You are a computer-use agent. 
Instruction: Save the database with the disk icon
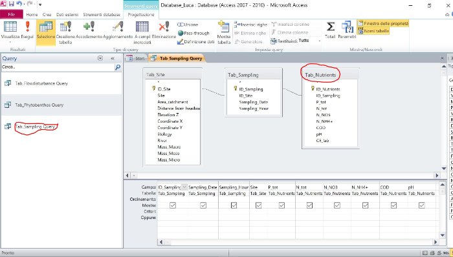pos(12,4)
